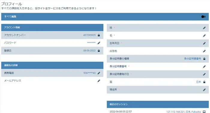The image size is (210, 113).
Task: Edit 生年月日 with its pencil icon
Action: tap(204, 43)
